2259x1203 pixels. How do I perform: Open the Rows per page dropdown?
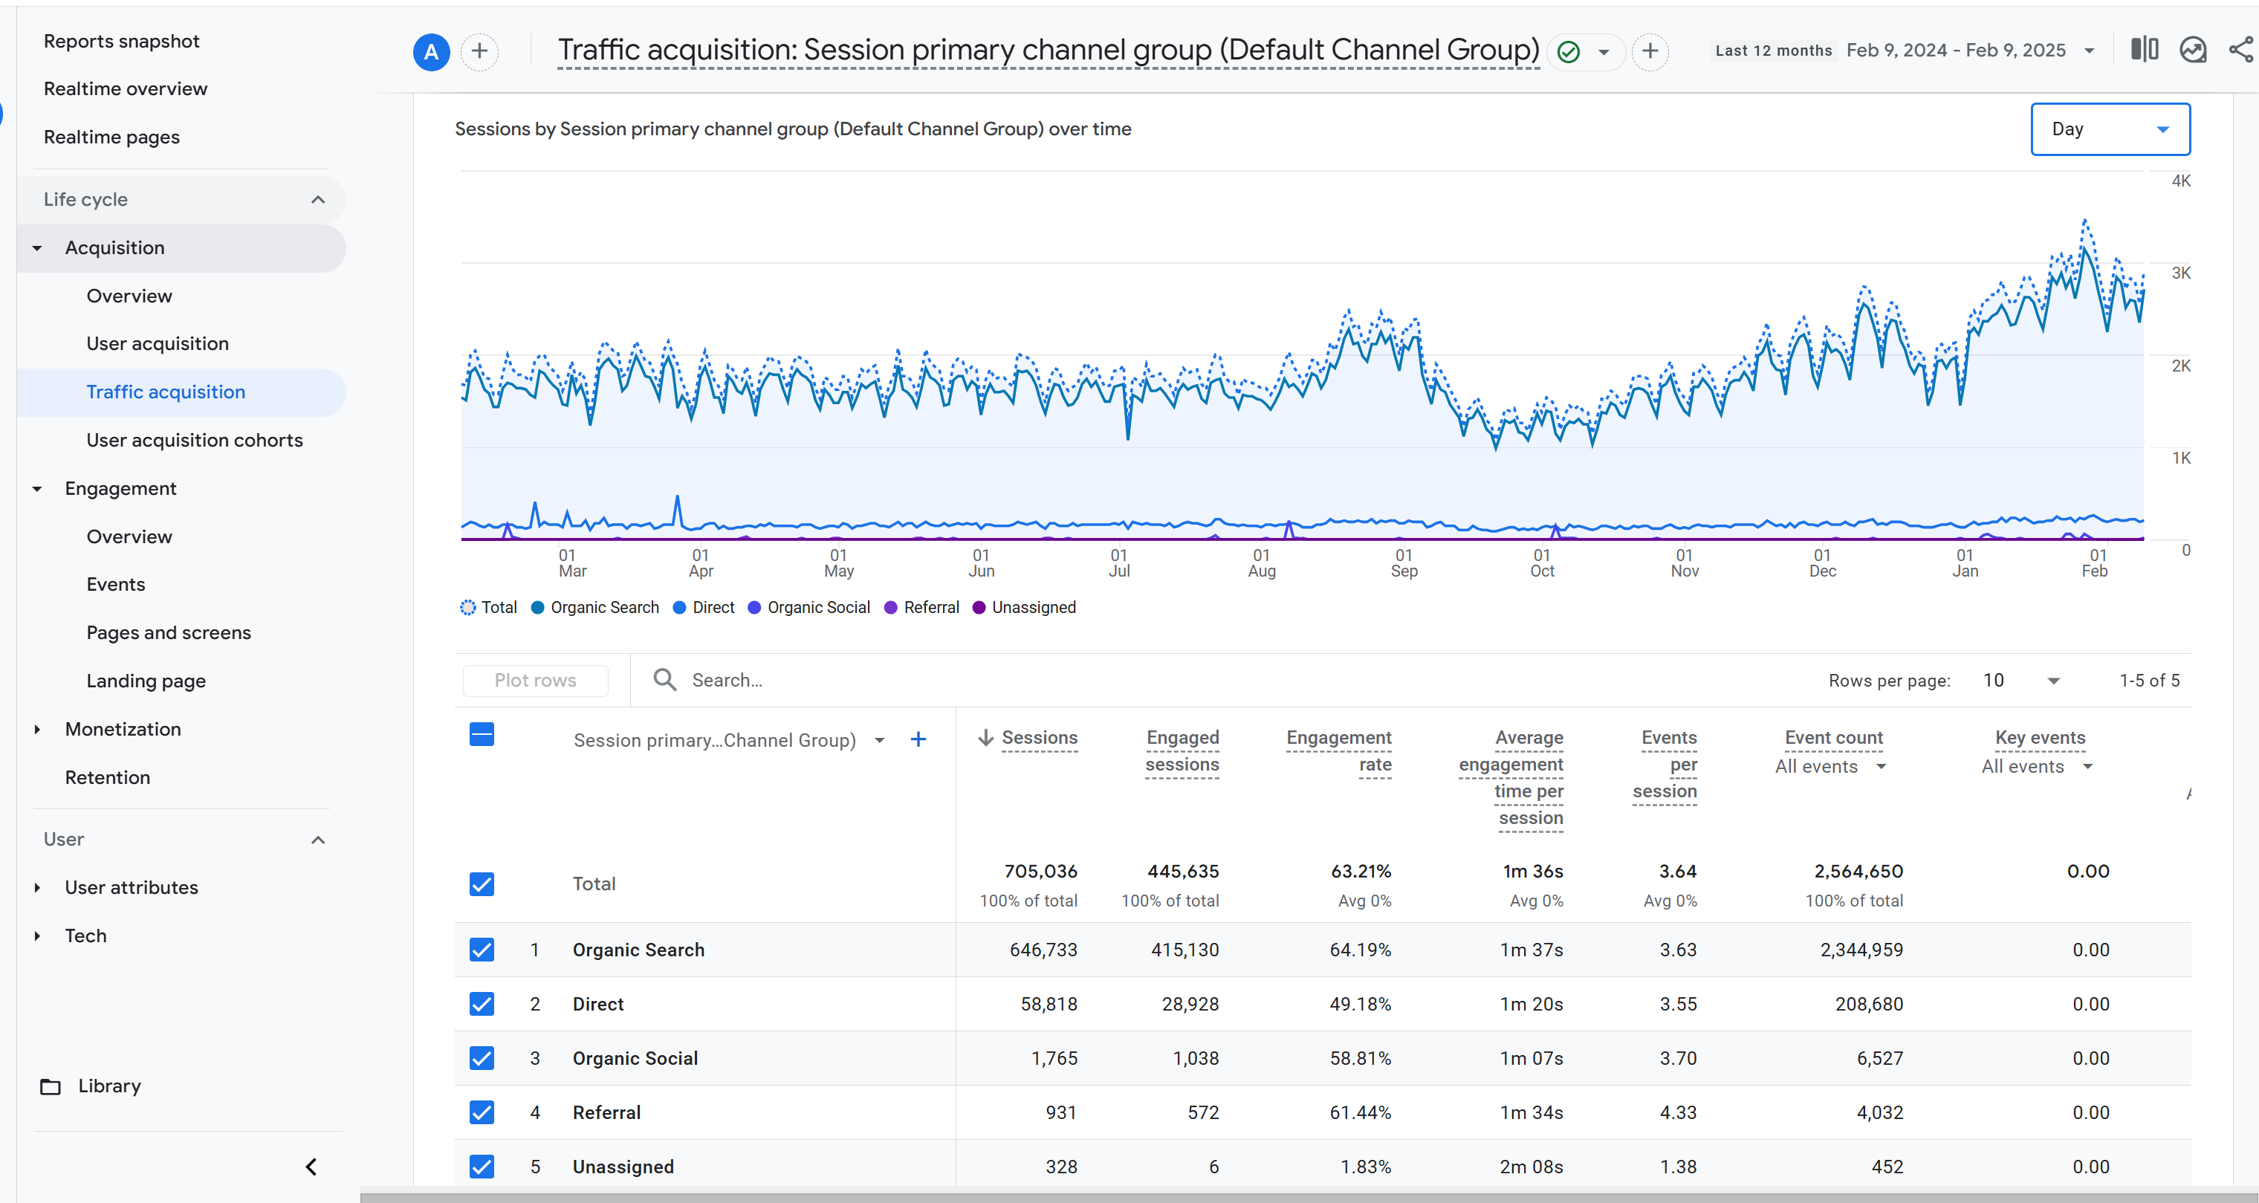tap(2020, 681)
